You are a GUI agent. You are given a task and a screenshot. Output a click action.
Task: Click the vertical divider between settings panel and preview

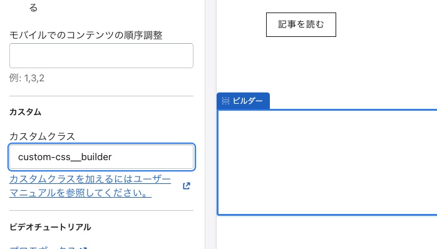210,124
